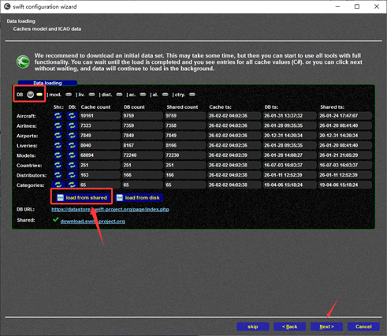Select the Aircraft cache count field
This screenshot has width=387, height=336.
coord(100,116)
